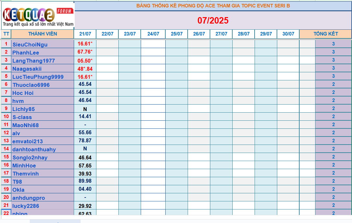This screenshot has width=352, height=223.
Task: Click danhtoanthuahy's N value cell
Action: [85, 149]
